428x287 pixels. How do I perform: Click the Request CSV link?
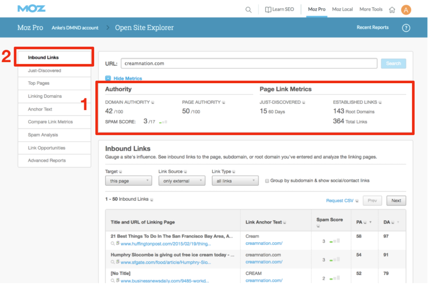(x=339, y=201)
